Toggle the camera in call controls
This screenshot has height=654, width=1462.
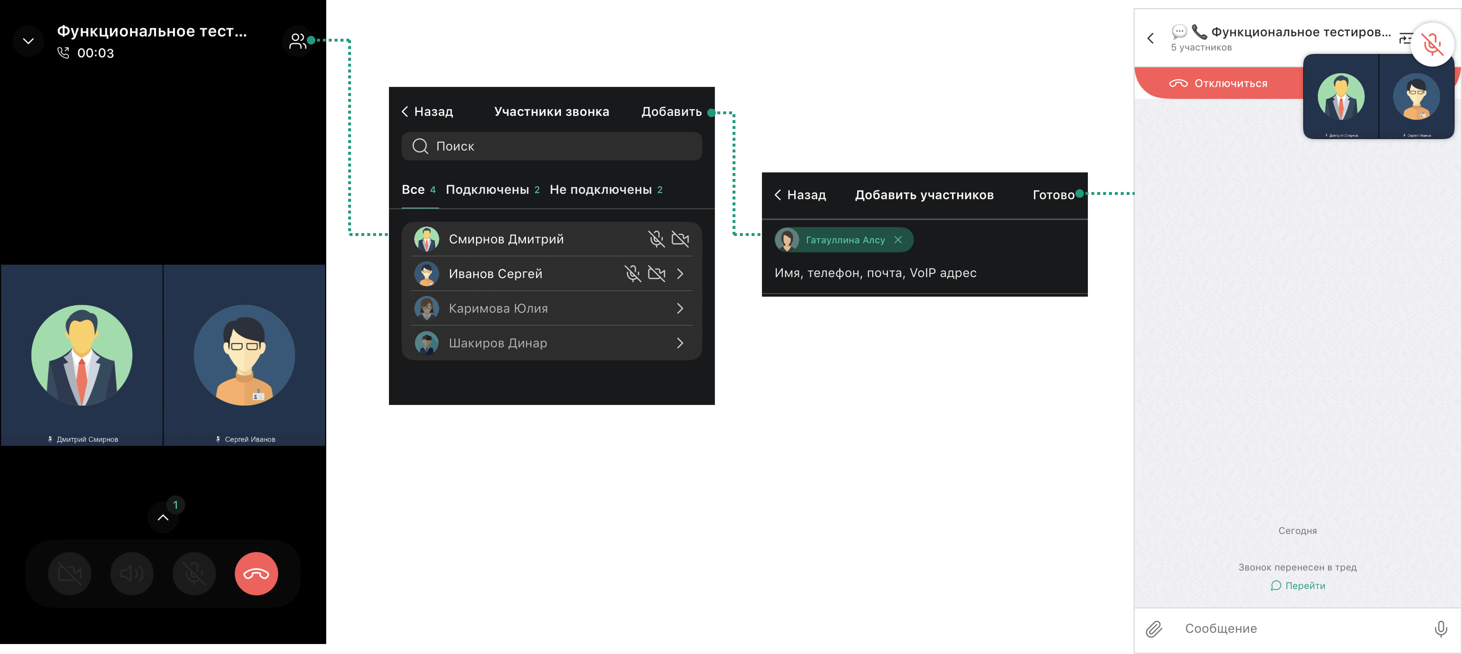(x=70, y=573)
